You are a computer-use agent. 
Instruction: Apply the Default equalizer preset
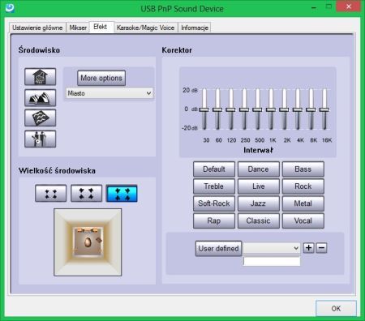tap(214, 169)
